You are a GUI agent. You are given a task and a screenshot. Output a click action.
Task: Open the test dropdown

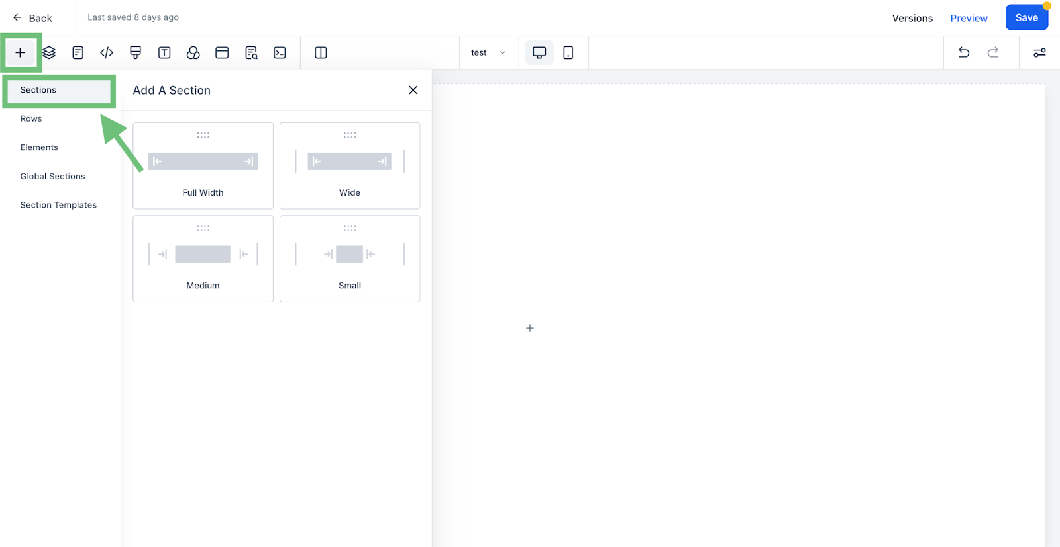pos(488,53)
